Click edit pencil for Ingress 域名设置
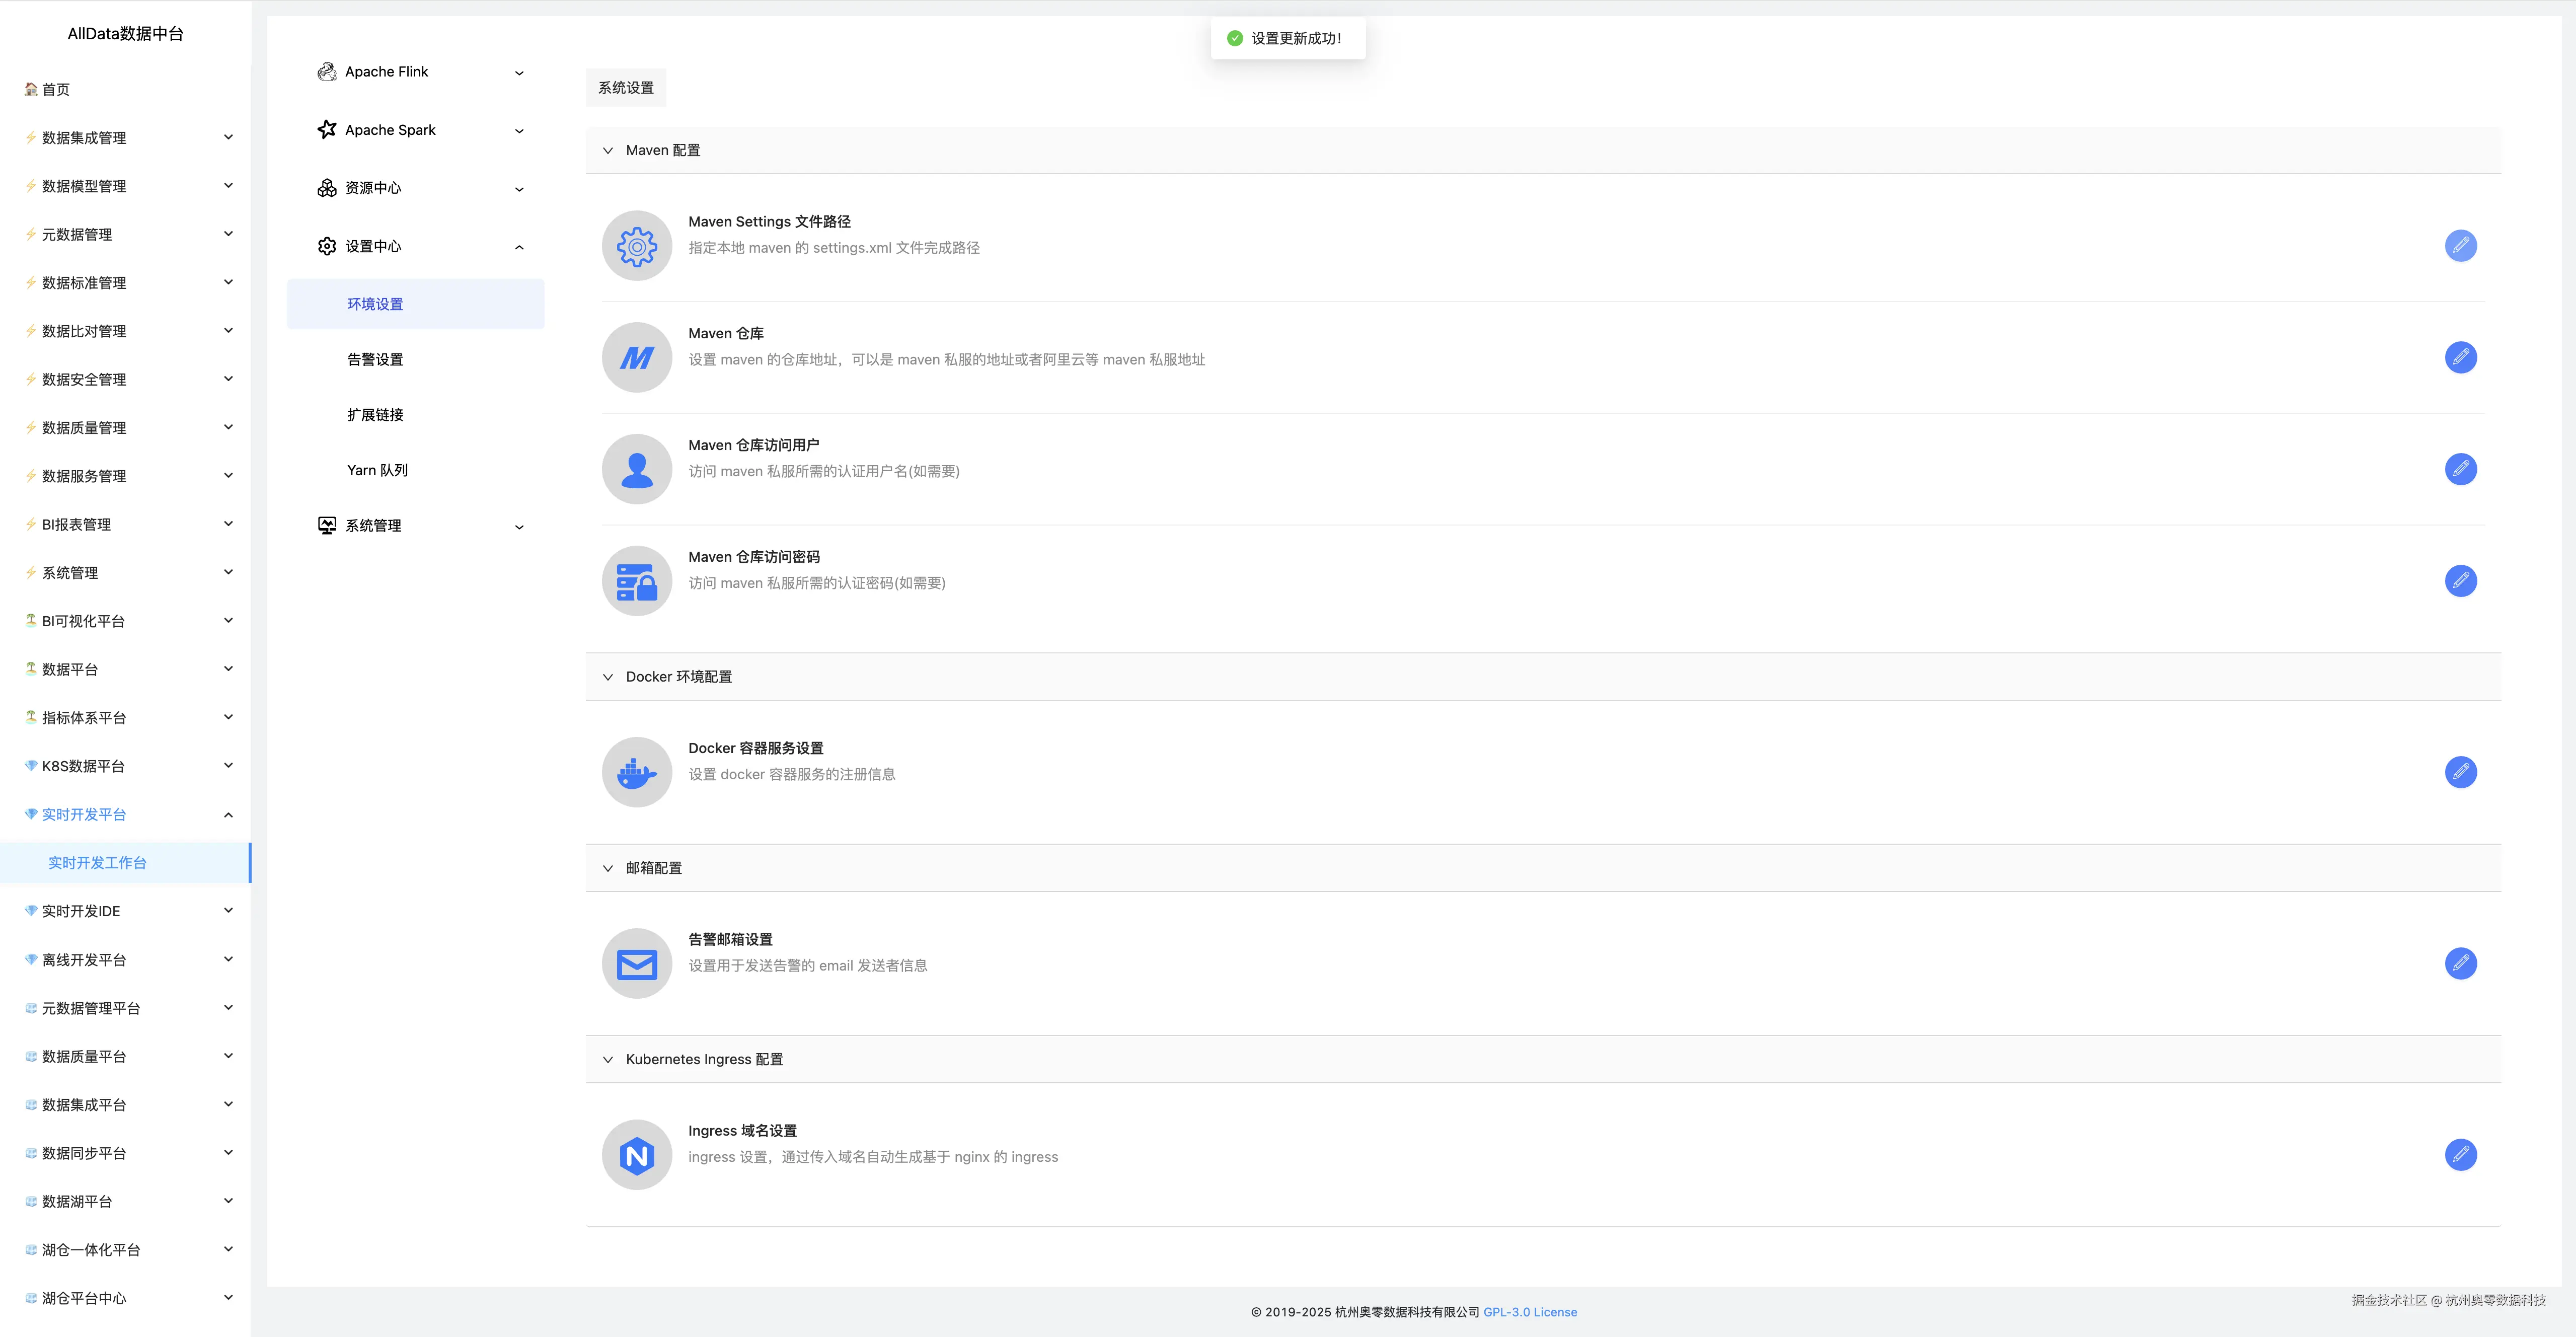 [2460, 1154]
